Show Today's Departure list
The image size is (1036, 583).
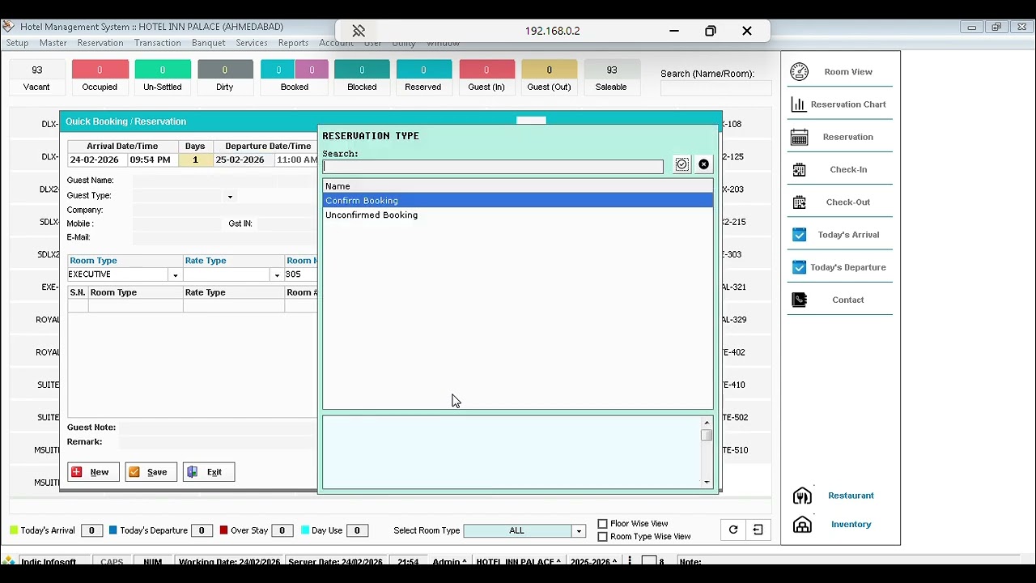pos(840,267)
